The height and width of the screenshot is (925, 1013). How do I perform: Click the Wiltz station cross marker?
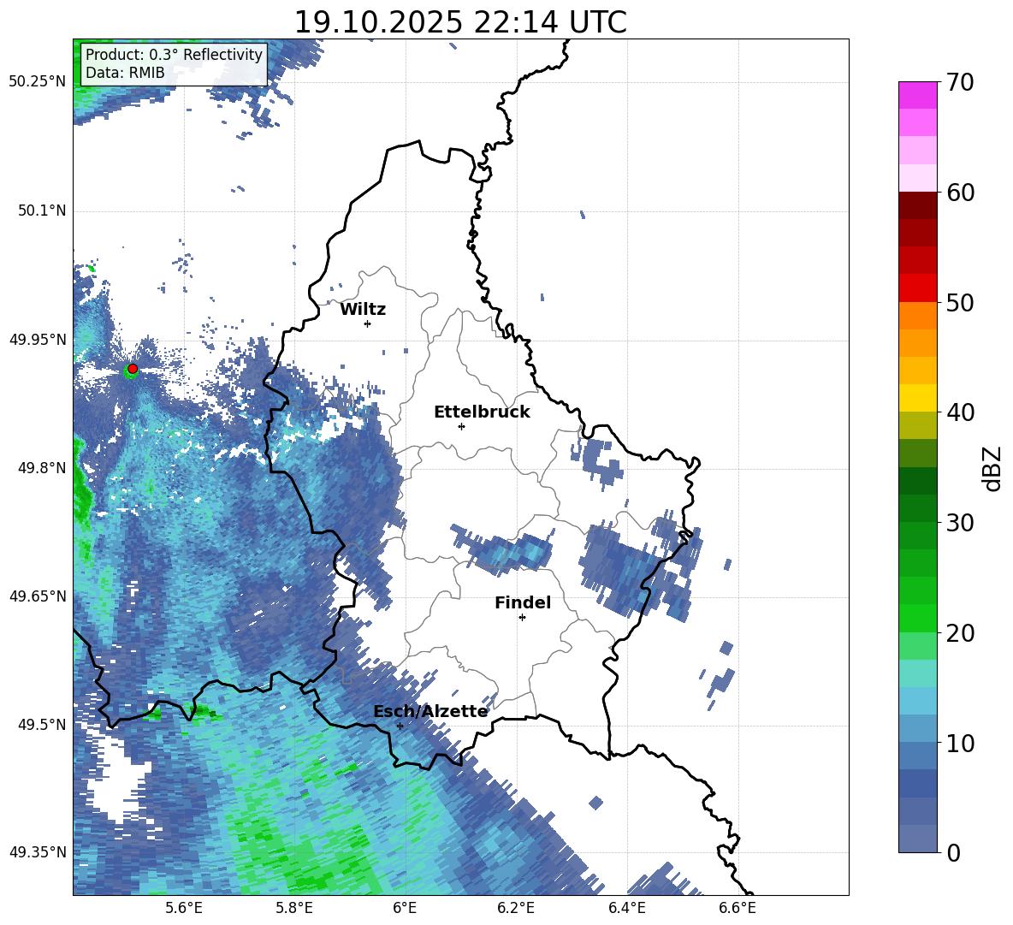point(368,323)
